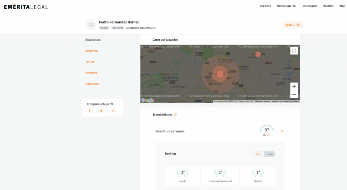Image resolution: width=347 pixels, height=190 pixels.
Task: Select the Especialista tag
Action: click(x=118, y=28)
